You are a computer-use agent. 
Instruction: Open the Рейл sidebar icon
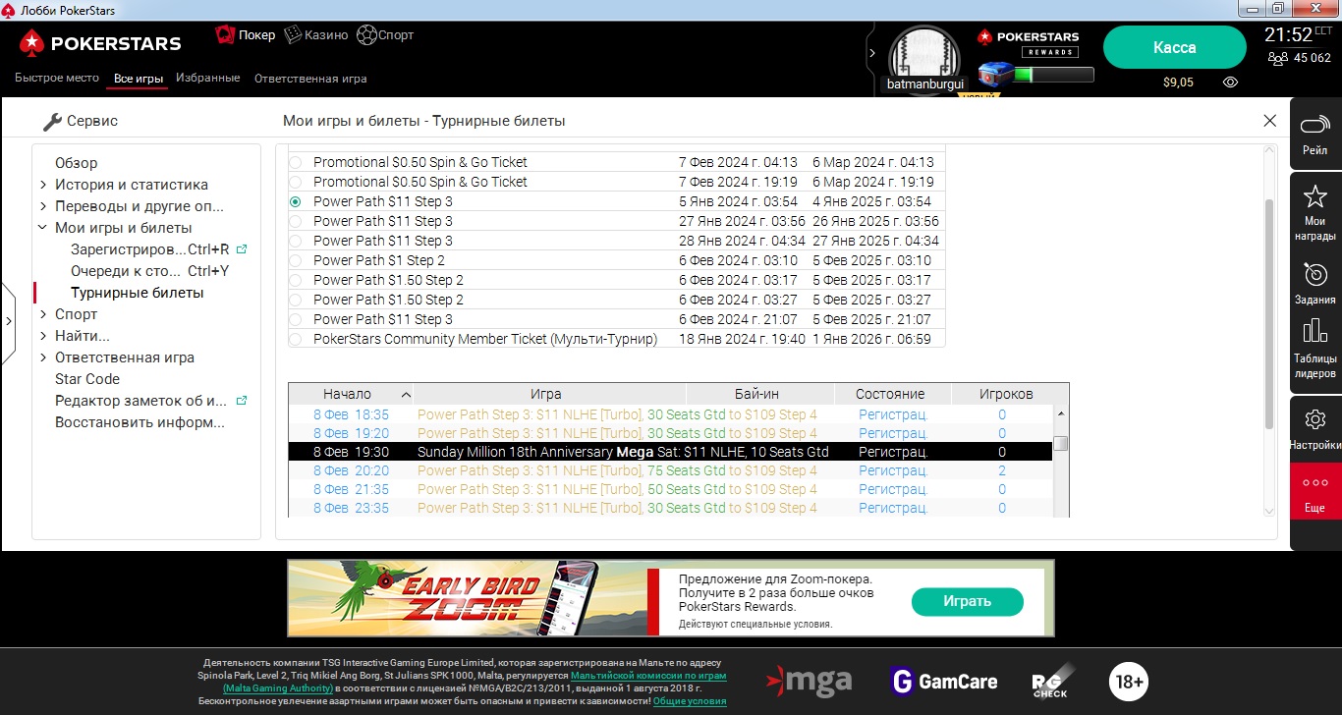pos(1314,126)
